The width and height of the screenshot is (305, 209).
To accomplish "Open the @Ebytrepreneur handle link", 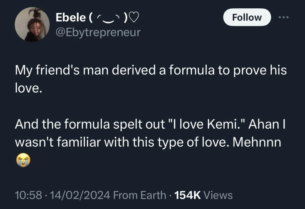I will [98, 32].
